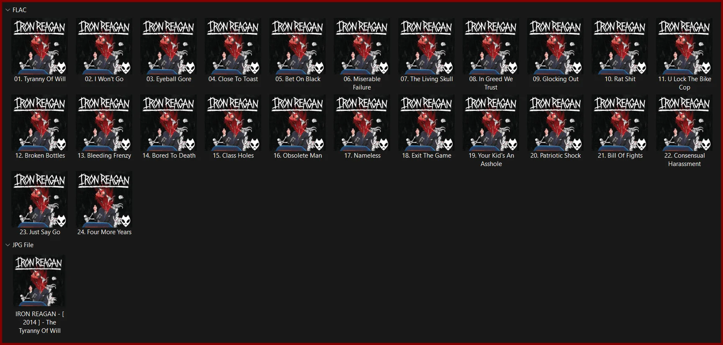Select 14. Bored To Death file icon
Image resolution: width=723 pixels, height=345 pixels.
pos(169,123)
